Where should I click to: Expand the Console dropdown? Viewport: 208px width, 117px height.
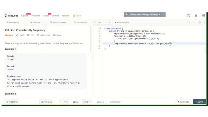pyautogui.click(x=101, y=102)
